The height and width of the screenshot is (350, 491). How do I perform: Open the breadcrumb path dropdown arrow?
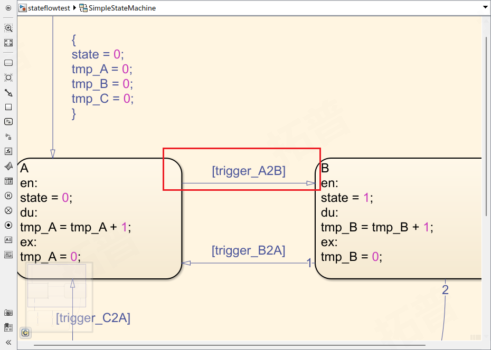(485, 8)
